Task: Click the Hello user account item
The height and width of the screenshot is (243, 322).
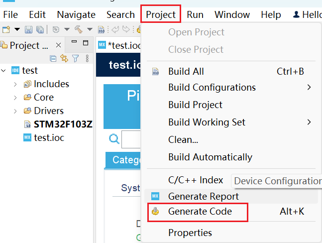Action: tap(307, 15)
